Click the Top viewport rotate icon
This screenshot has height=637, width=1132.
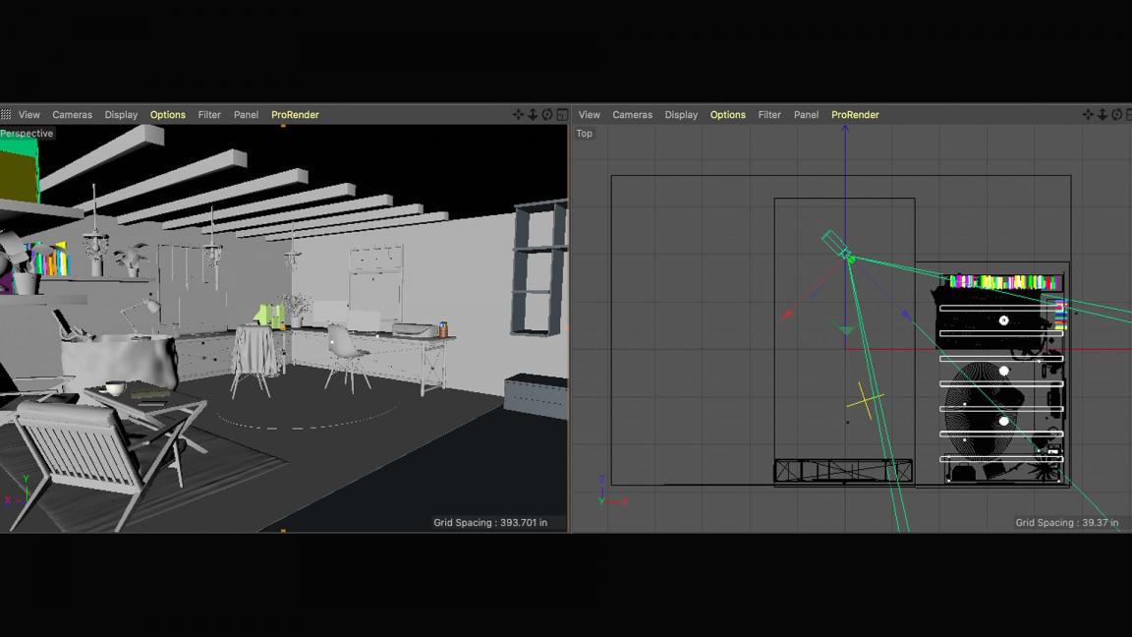(x=1117, y=114)
